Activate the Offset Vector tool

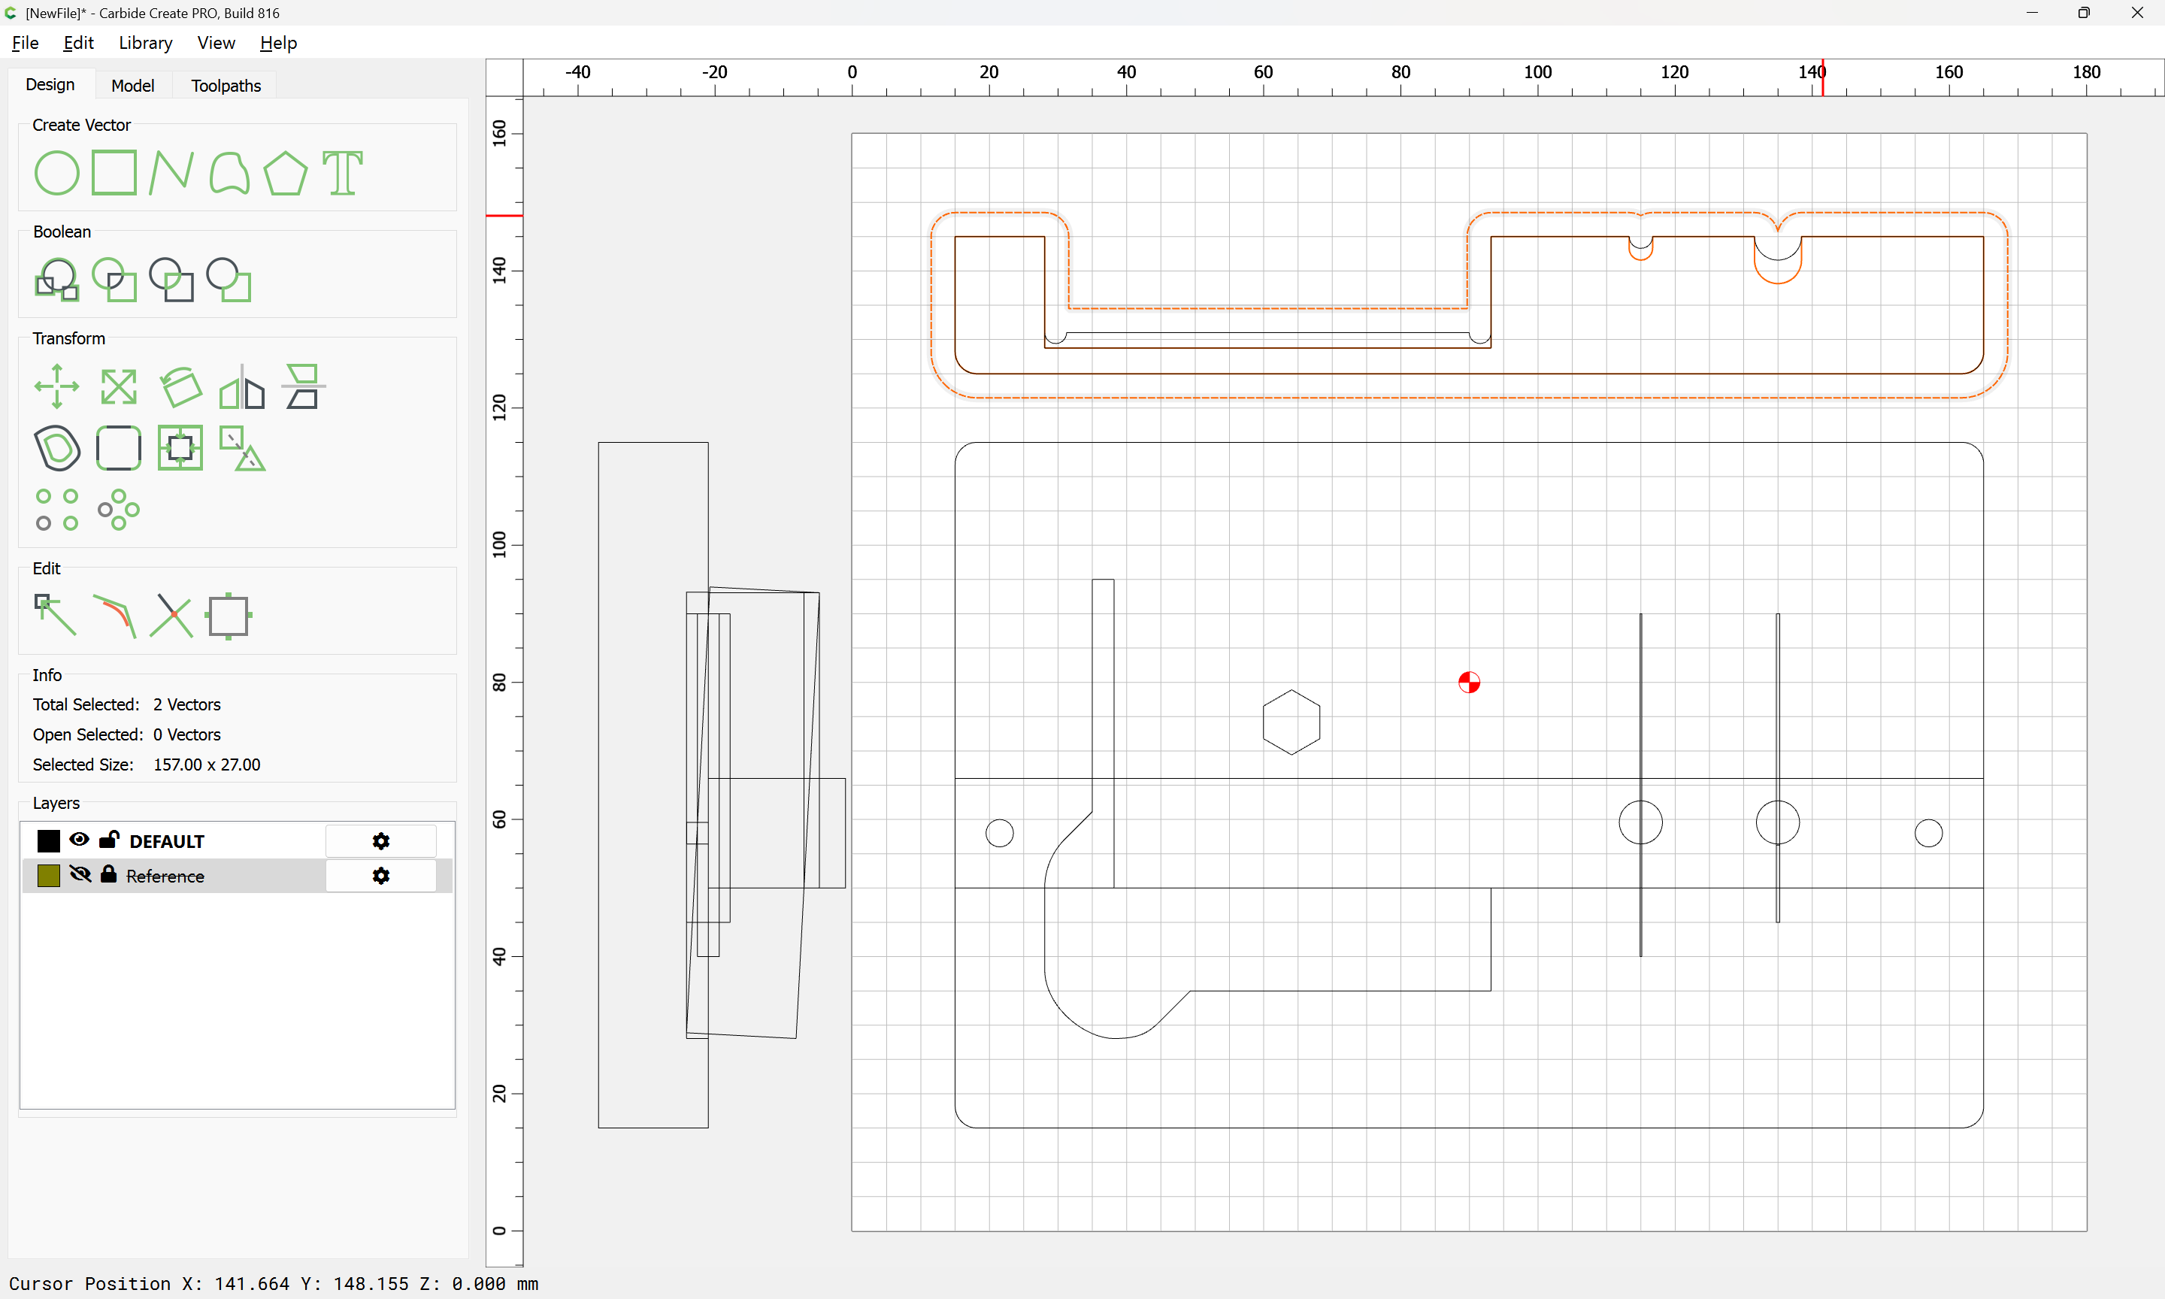pyautogui.click(x=56, y=448)
